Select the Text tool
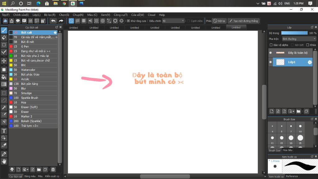The height and width of the screenshot is (179, 318). pyautogui.click(x=4, y=131)
